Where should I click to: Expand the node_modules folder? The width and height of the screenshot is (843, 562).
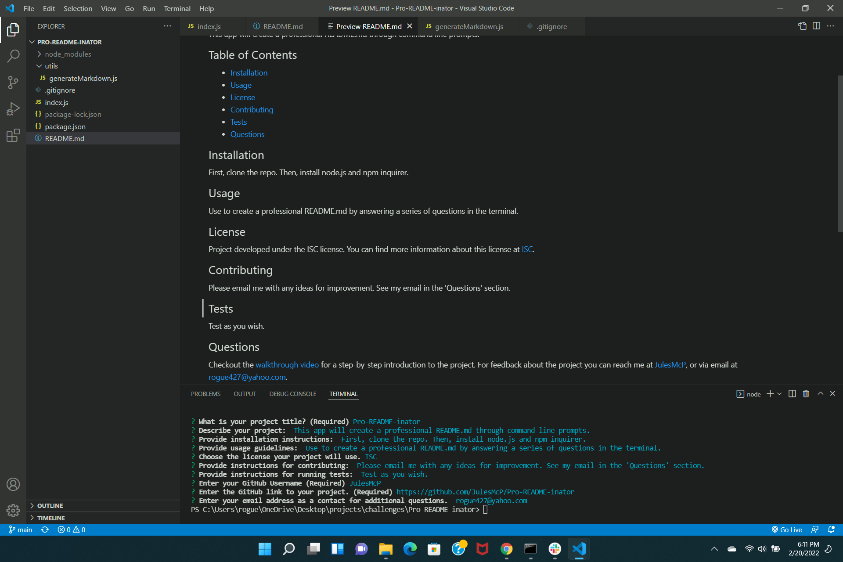click(x=40, y=54)
